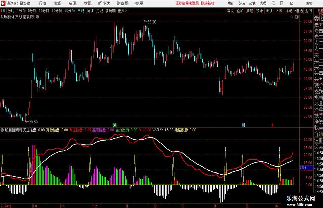323x208 pixels.
Task: Toggle the right side panel icon
Action: click(x=297, y=17)
